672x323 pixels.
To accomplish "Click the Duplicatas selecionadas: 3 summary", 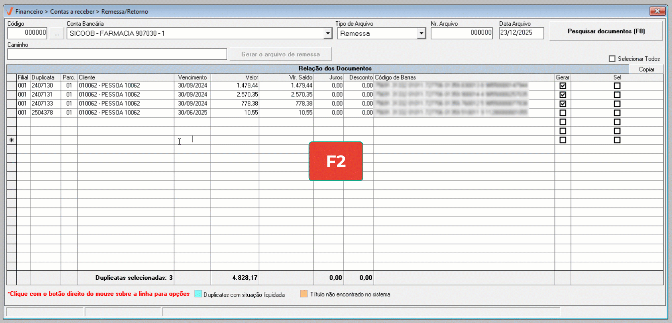I will (134, 278).
